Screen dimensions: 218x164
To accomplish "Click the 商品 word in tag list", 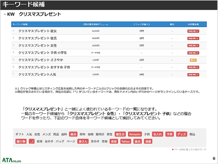I will (56, 134).
